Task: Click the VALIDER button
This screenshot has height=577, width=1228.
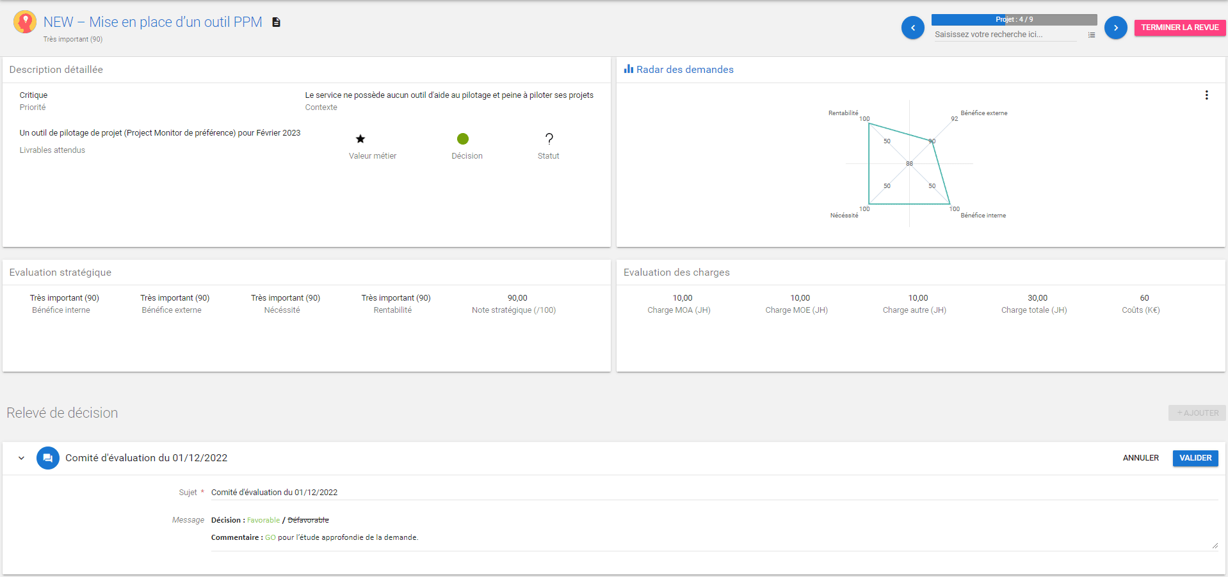Action: pos(1195,458)
